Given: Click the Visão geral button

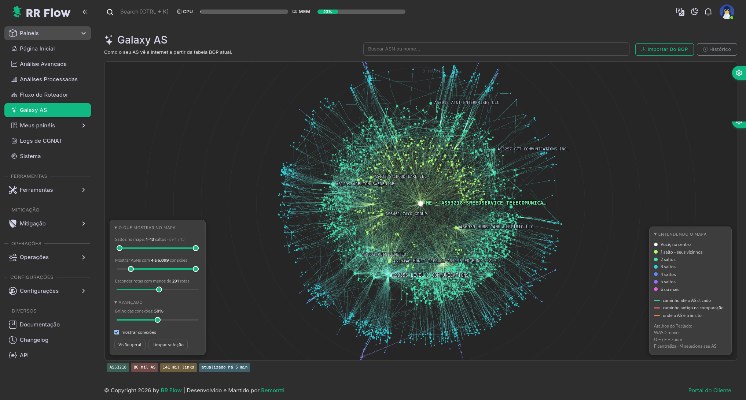Looking at the screenshot, I should (130, 345).
